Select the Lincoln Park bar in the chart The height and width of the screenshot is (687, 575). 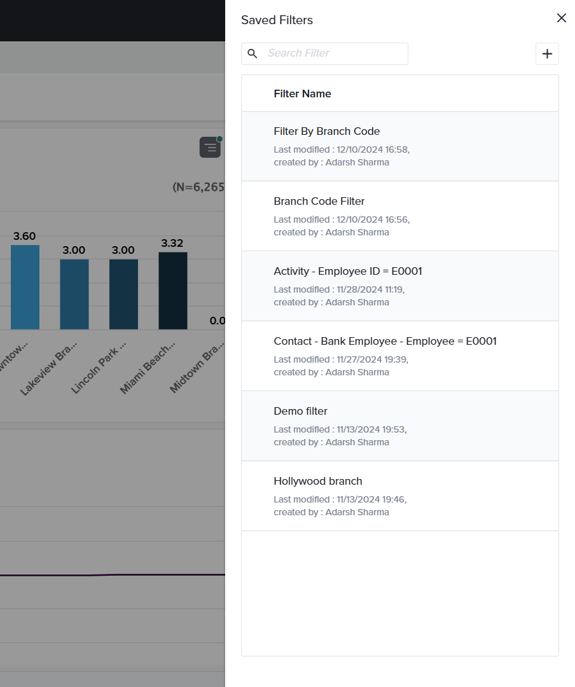(x=123, y=294)
